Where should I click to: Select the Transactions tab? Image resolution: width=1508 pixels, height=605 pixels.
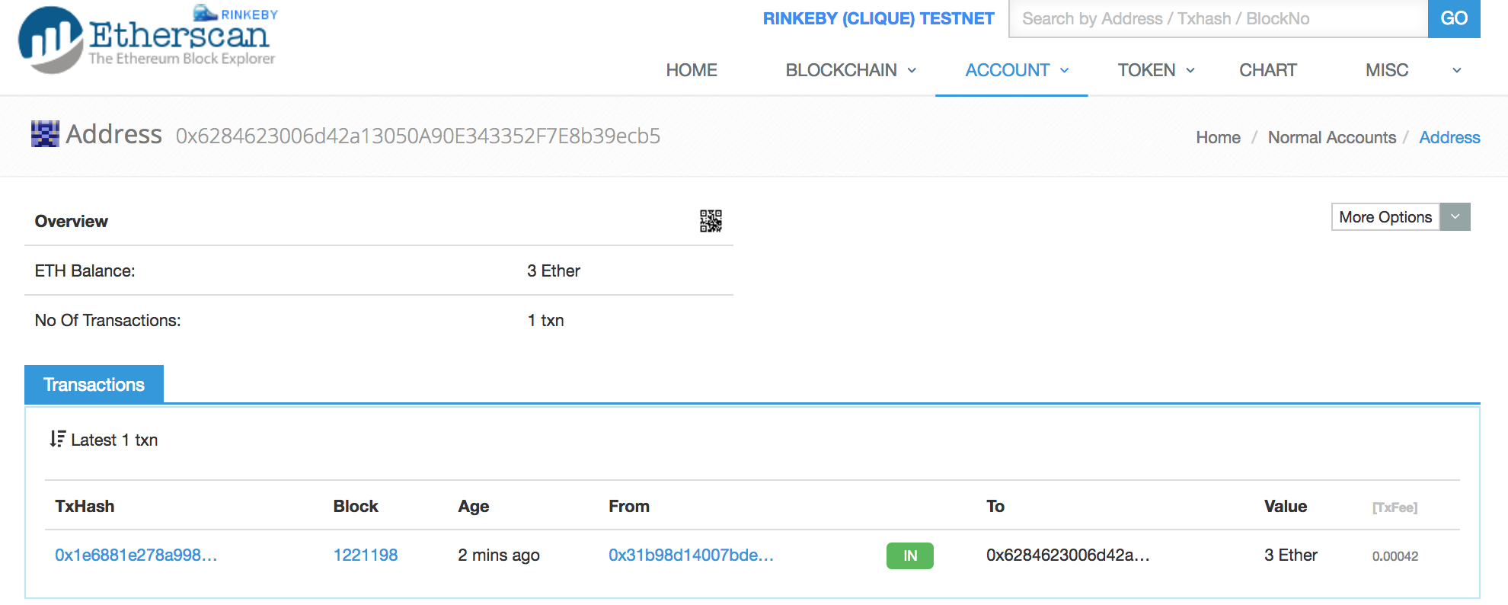(x=94, y=384)
